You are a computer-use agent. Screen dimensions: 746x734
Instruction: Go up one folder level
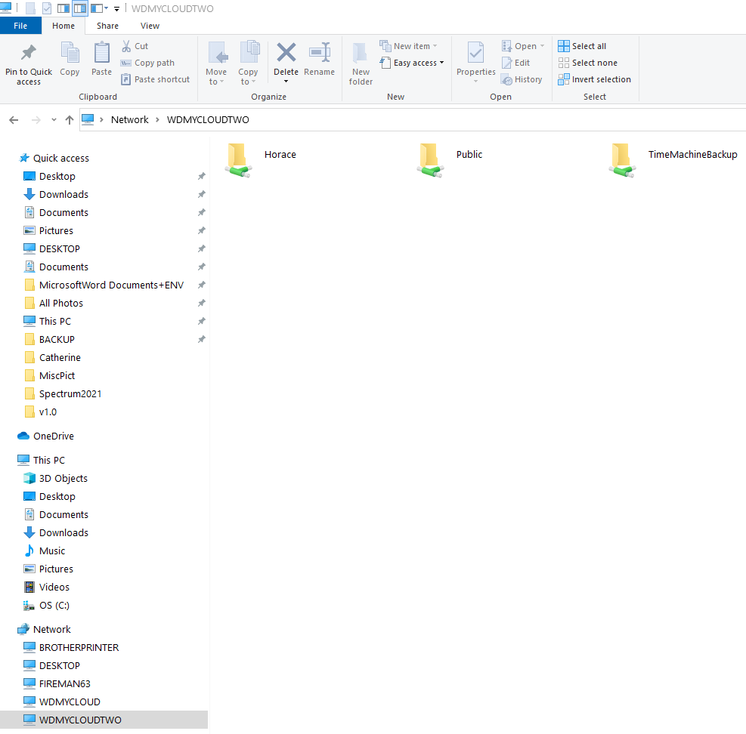coord(70,120)
